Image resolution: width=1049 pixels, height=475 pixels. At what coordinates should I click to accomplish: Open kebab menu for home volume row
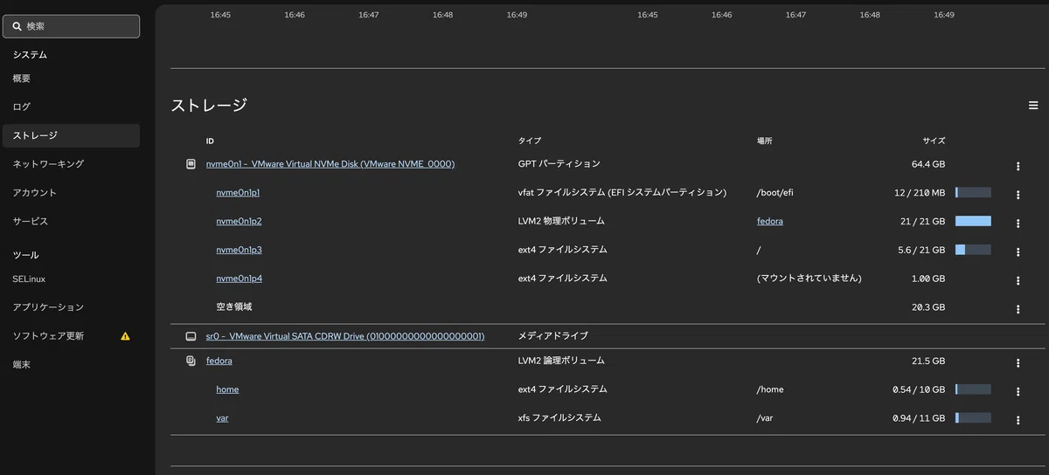click(1018, 391)
